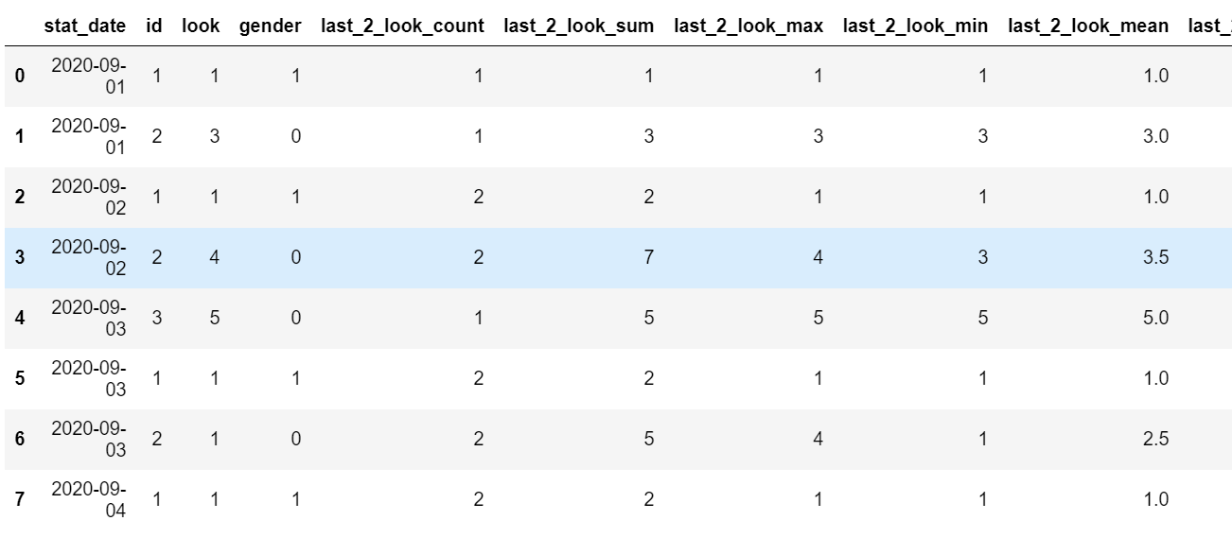The height and width of the screenshot is (538, 1232).
Task: Click the last_2_look_sum column header
Action: click(x=579, y=26)
